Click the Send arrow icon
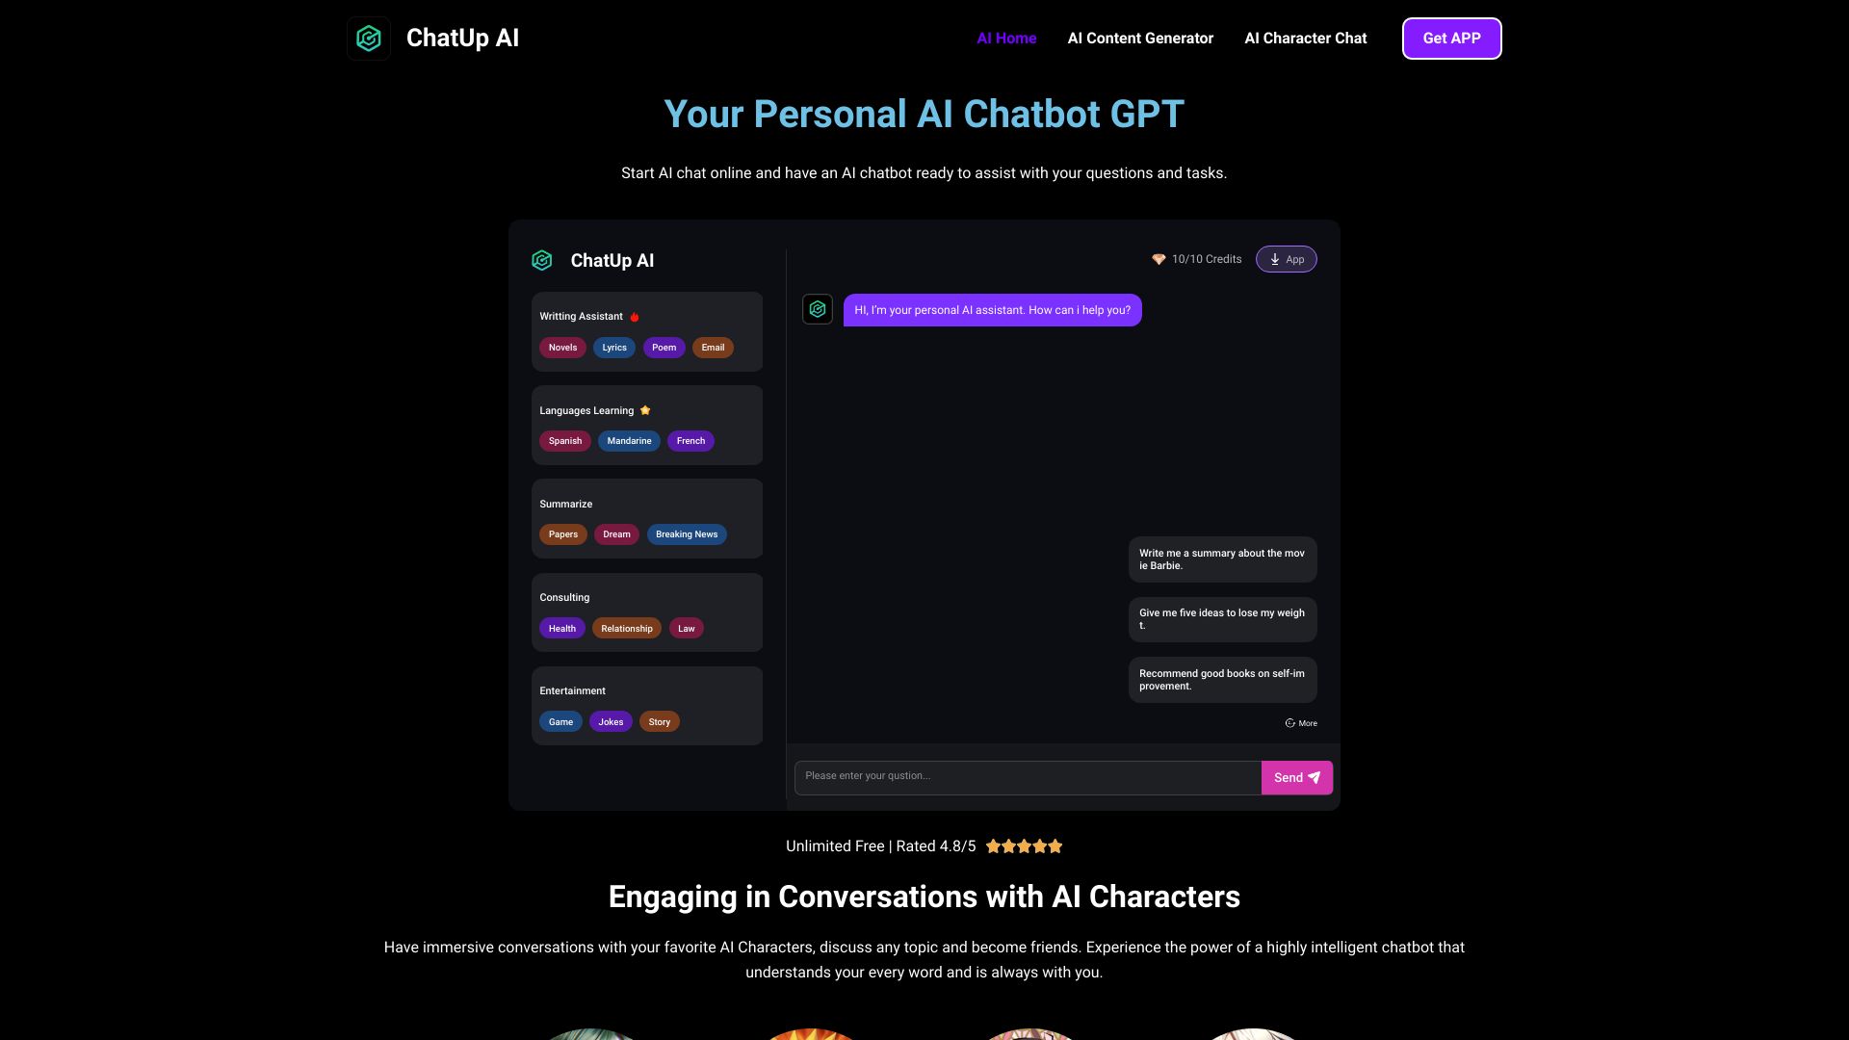 pos(1314,777)
